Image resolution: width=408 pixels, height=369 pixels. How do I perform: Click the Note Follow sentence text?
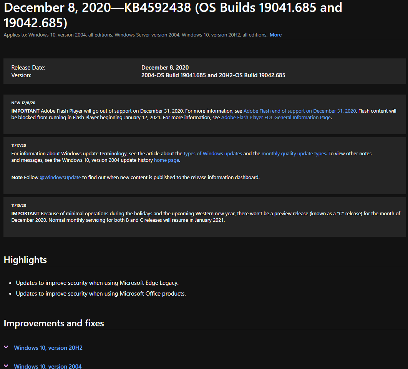pos(135,177)
